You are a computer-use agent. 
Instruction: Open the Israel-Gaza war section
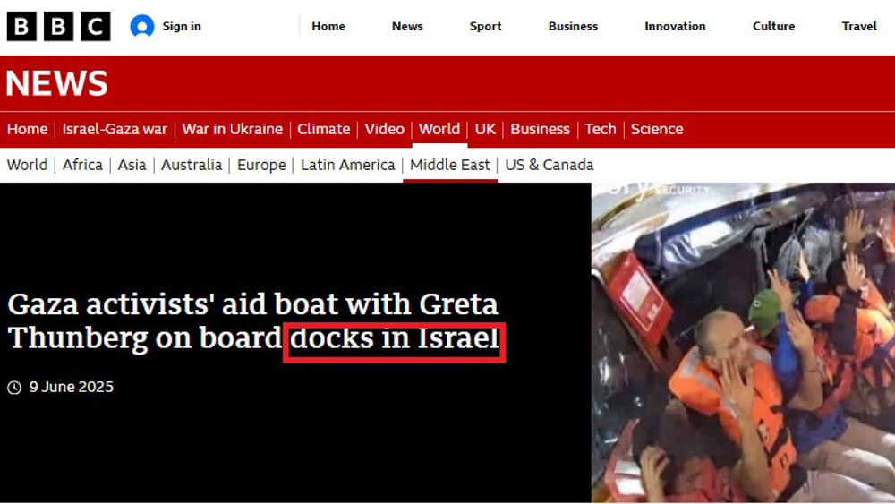(x=115, y=129)
